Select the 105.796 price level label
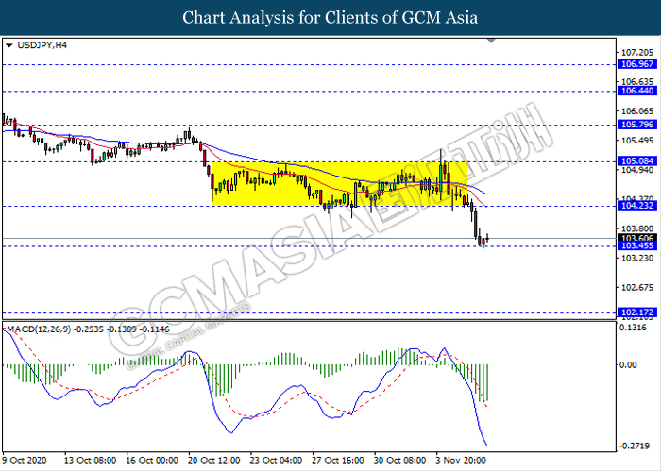 click(637, 125)
